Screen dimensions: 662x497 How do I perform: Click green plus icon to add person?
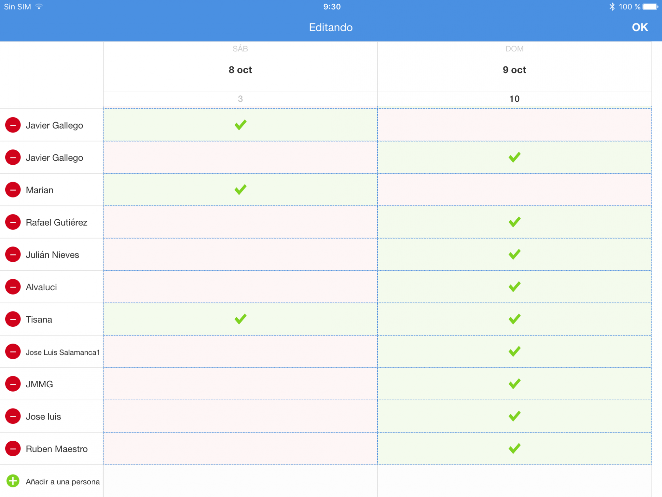(13, 481)
